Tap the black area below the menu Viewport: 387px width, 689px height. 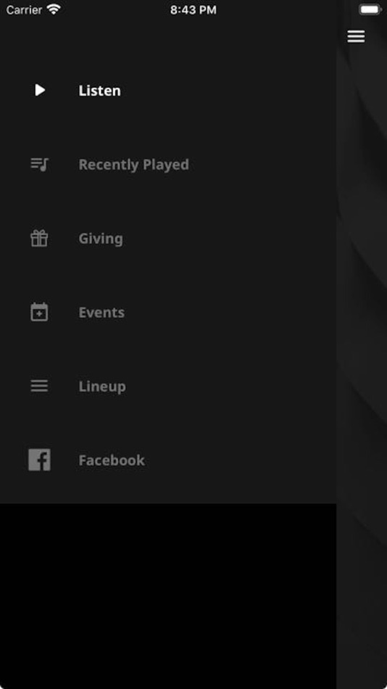[x=168, y=596]
